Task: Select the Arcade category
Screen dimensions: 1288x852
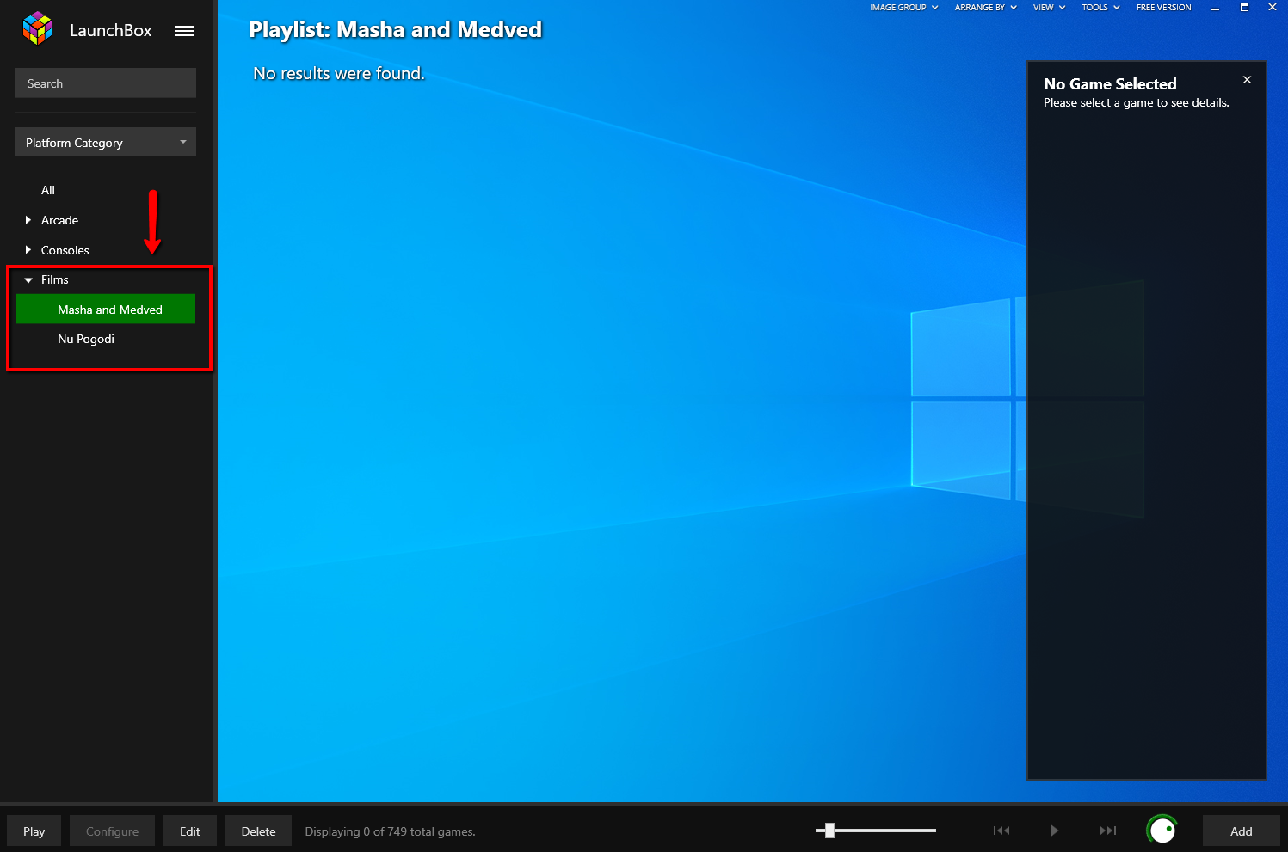Action: coord(59,220)
